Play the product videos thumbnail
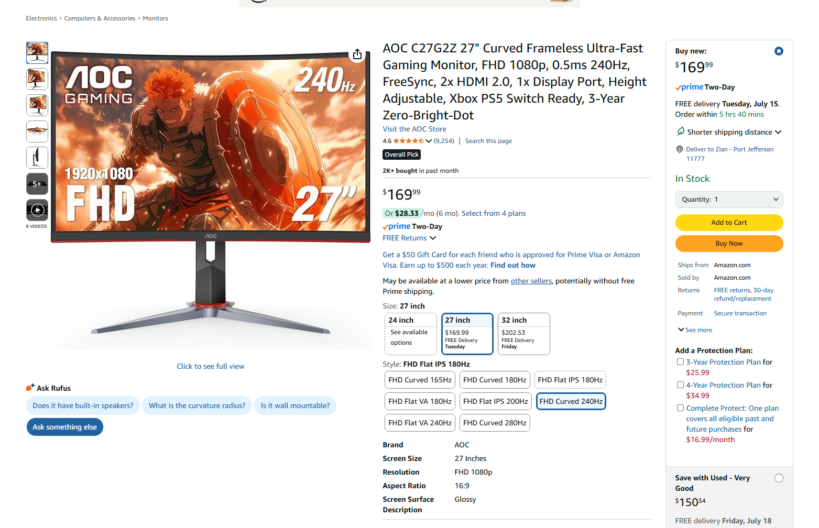819x528 pixels. [x=37, y=210]
